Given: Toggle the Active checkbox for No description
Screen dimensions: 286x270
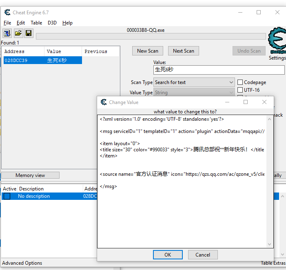Looking at the screenshot, I should [x=7, y=196].
